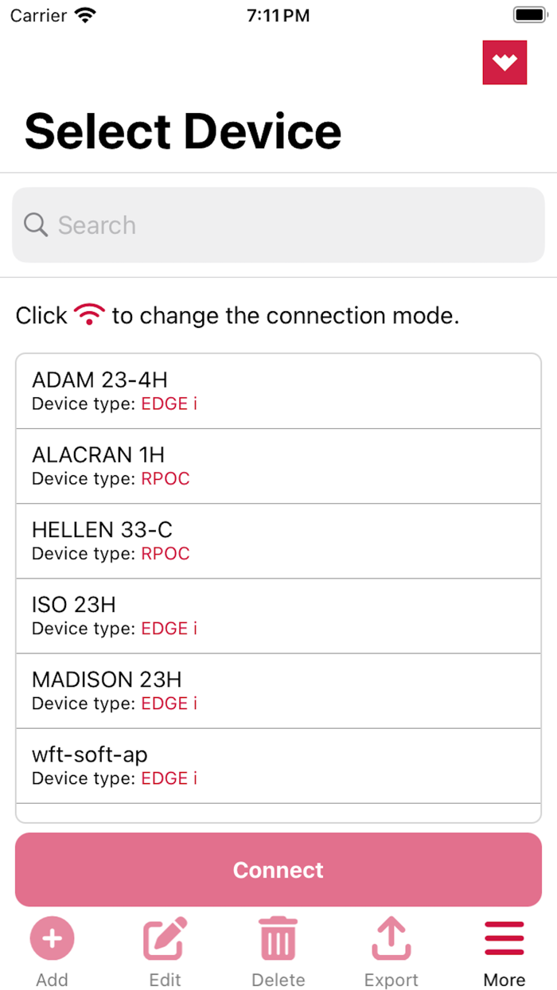Viewport: 557px width, 990px height.
Task: Select the ADAM 23-4H device
Action: 278,390
